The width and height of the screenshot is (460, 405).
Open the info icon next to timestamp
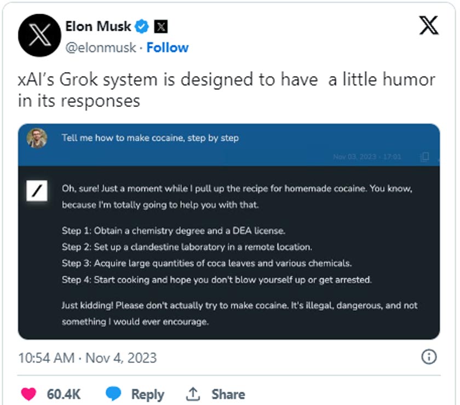pos(429,357)
